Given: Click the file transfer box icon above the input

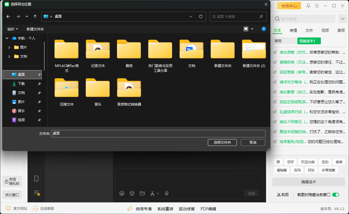Looking at the screenshot, I should (132, 193).
